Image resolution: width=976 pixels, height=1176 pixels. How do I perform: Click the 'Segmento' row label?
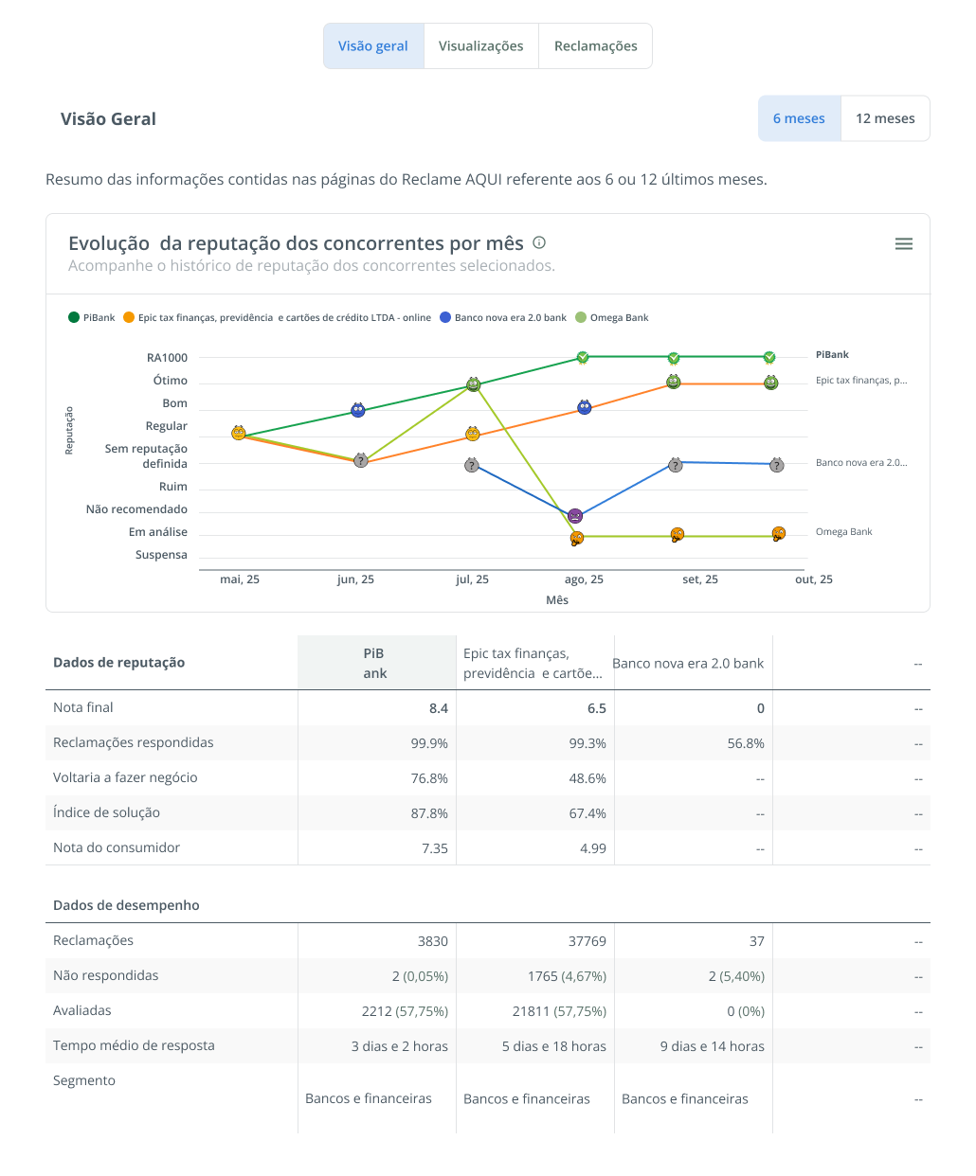click(x=84, y=1080)
